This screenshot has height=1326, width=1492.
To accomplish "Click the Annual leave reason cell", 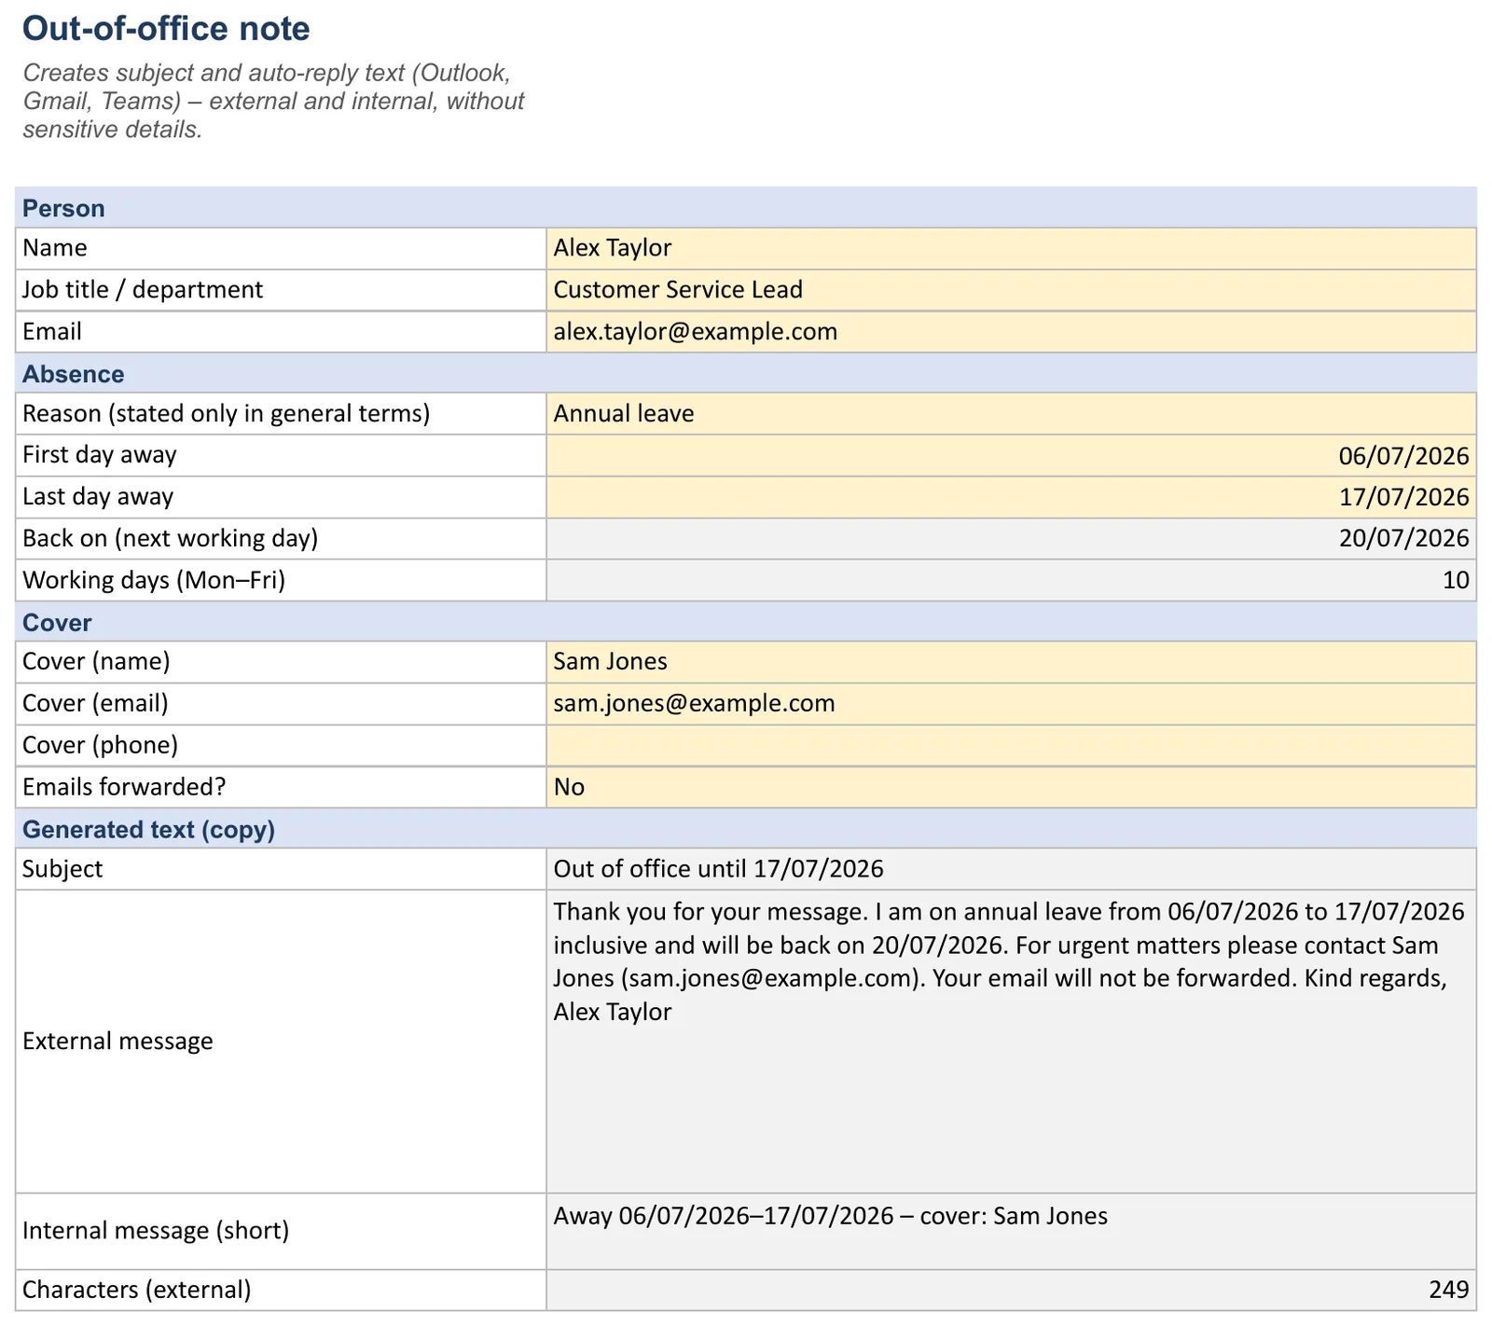I will tap(1011, 413).
